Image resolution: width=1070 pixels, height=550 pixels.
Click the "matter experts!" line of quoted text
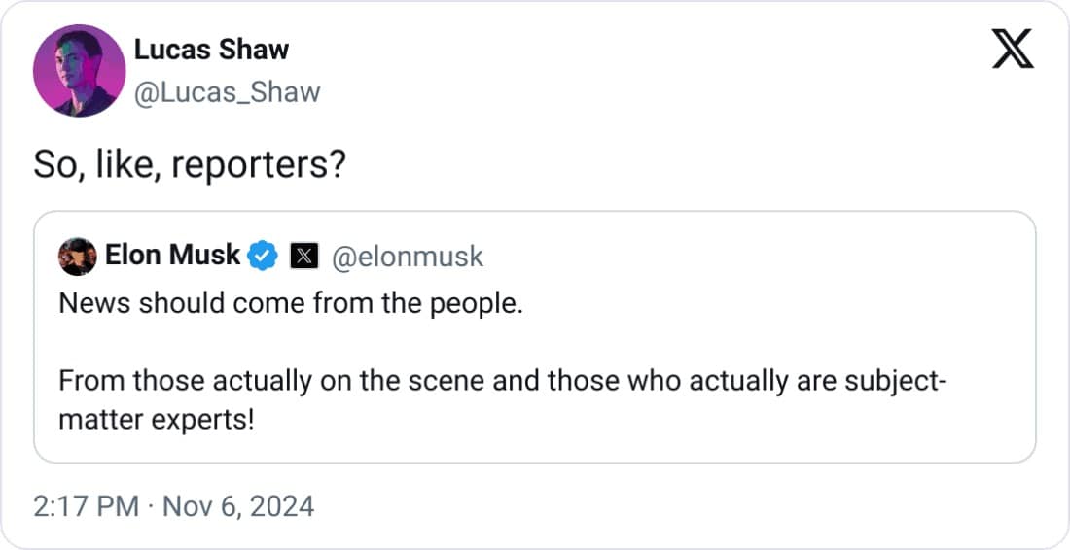156,423
